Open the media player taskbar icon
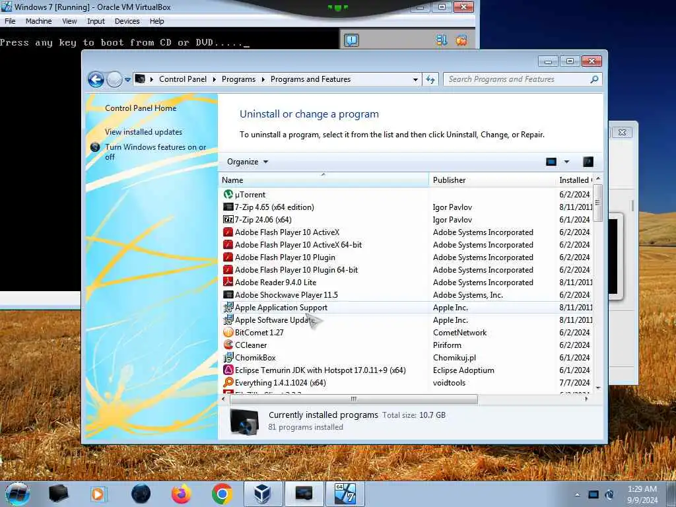The height and width of the screenshot is (507, 676). pyautogui.click(x=98, y=494)
